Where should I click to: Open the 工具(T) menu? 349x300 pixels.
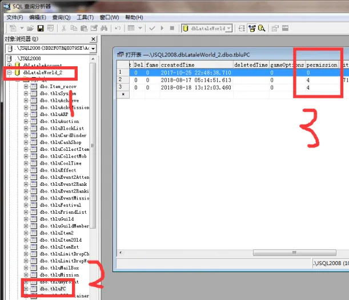85,17
